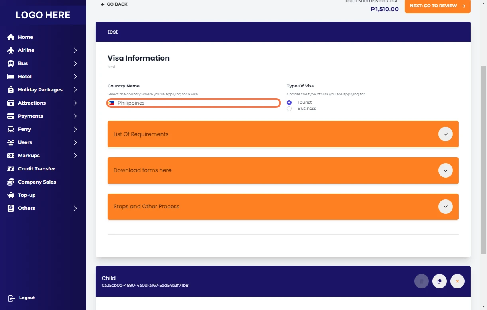Open the Holiday Packages menu
Screen dimensions: 487x310
pyautogui.click(x=40, y=90)
